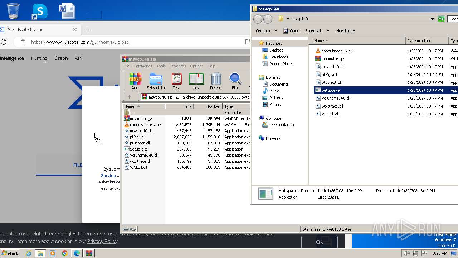Open the Recycle Bin desktop icon
The width and height of the screenshot is (458, 258).
click(x=13, y=11)
